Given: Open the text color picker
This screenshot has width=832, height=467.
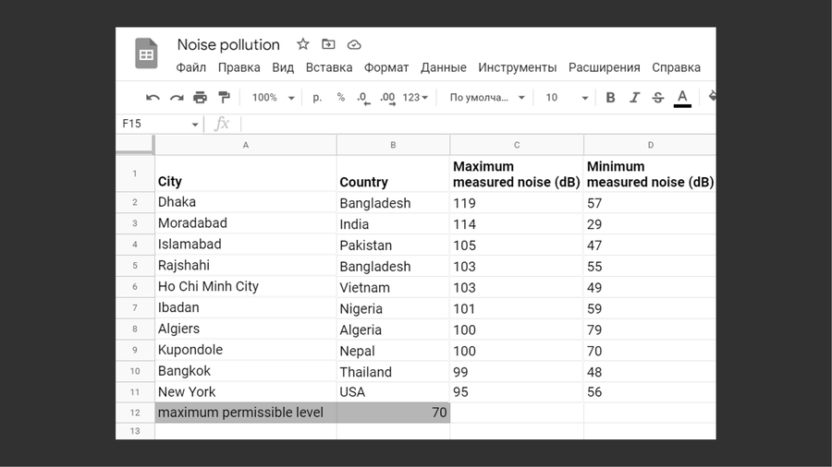Looking at the screenshot, I should pyautogui.click(x=682, y=97).
